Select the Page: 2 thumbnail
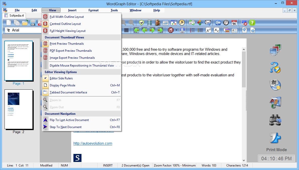This screenshot has height=170, width=299. click(19, 109)
